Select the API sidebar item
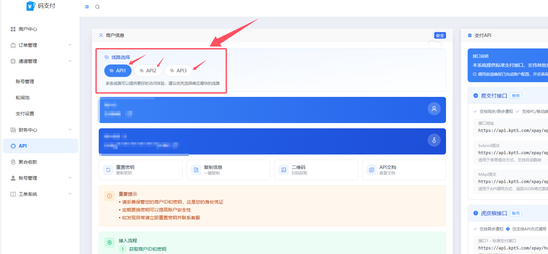This screenshot has height=254, width=548. 40,146
